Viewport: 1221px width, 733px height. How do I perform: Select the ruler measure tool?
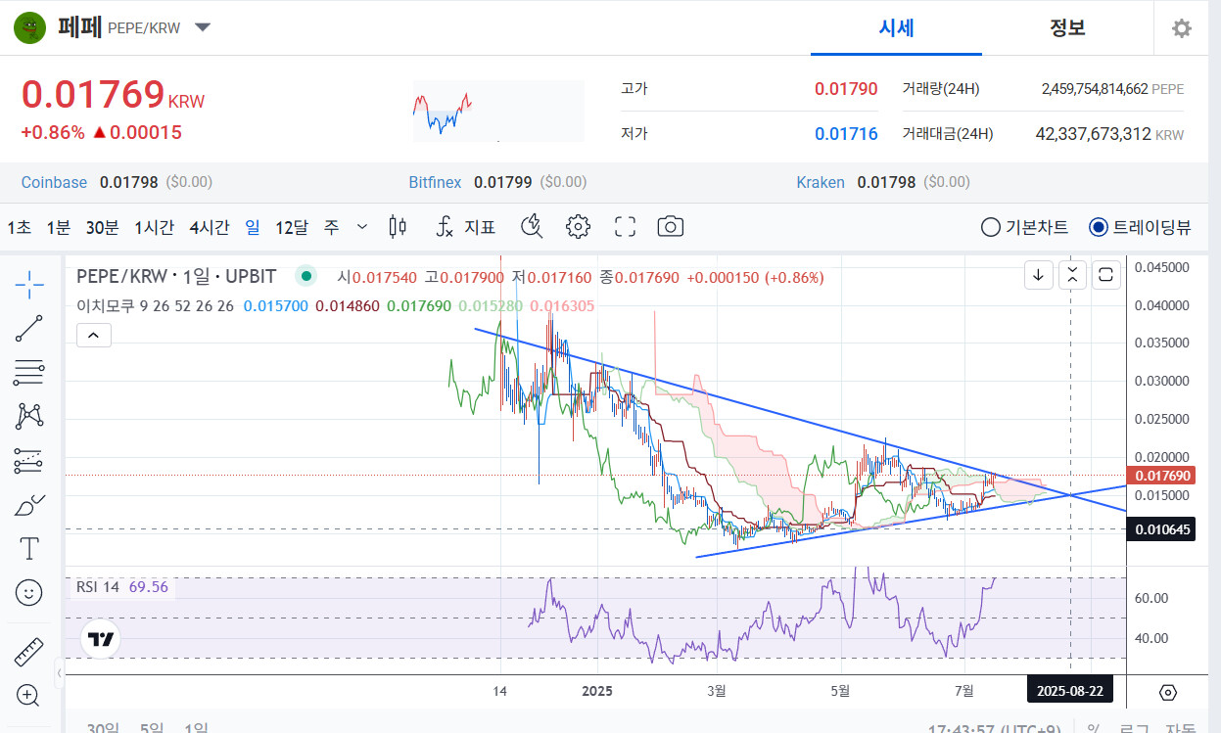[29, 652]
